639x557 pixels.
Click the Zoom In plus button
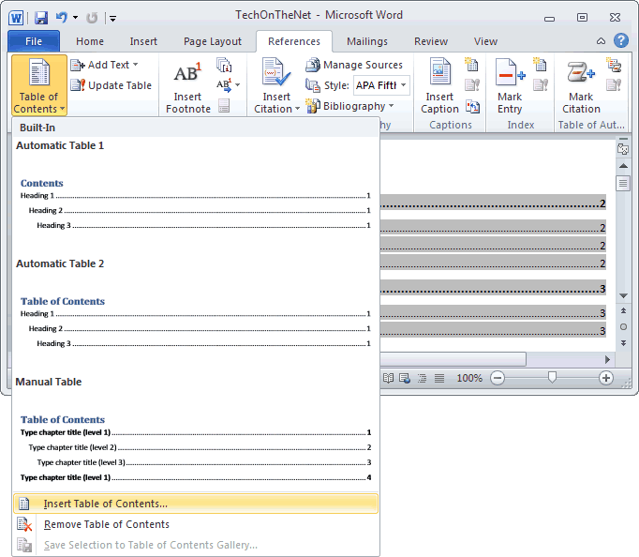606,378
